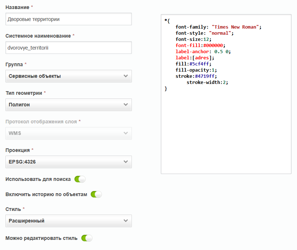The width and height of the screenshot is (297, 250).
Task: Turn off Включить историю по объектам switch
Action: (96, 195)
